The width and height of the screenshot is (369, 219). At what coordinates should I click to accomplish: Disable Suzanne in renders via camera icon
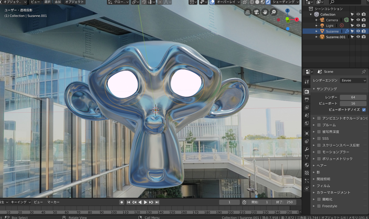tap(364, 31)
